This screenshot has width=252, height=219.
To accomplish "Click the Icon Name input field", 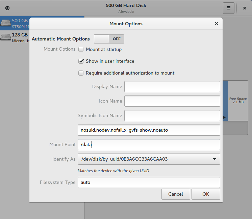I will 172,101.
